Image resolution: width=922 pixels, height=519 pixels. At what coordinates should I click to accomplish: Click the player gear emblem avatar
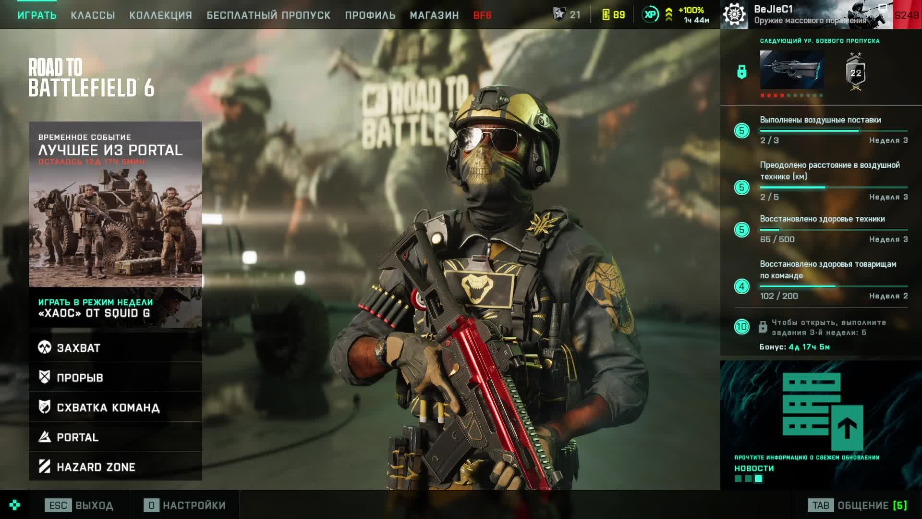coord(735,14)
